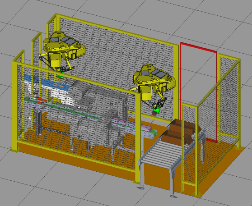Click the orange part on the left green conveyor
This screenshot has height=206, width=252.
click(42, 101)
